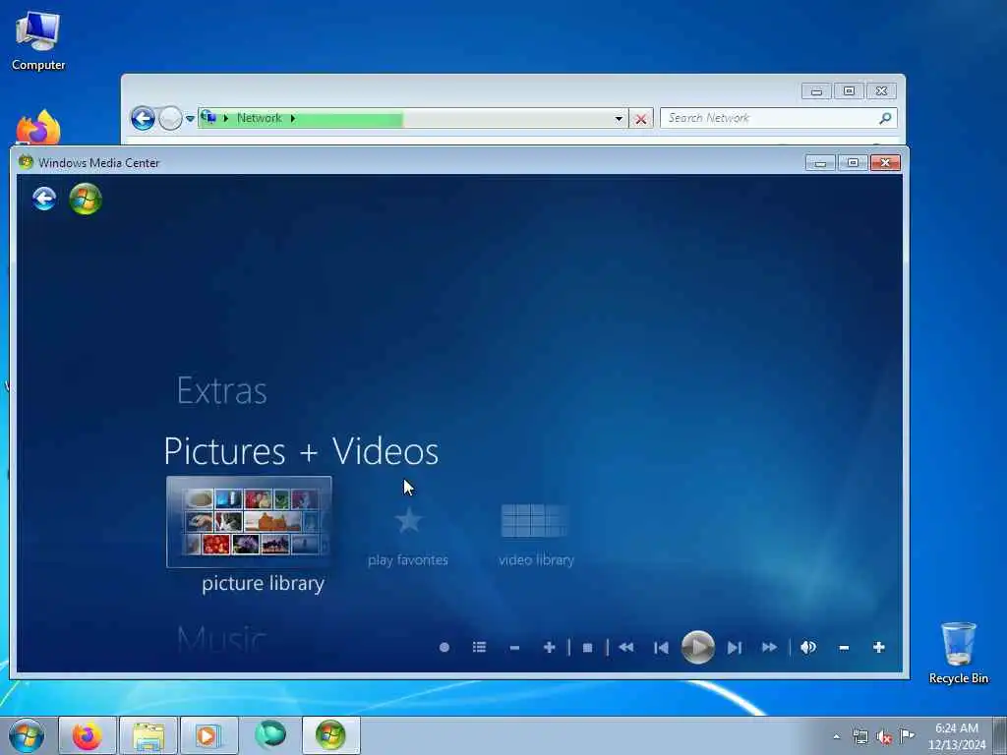
Task: Click channel up plus button
Action: [549, 647]
